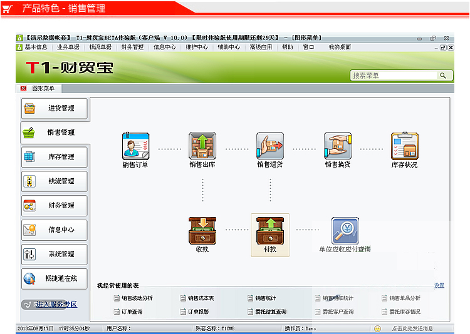Restore the inner MDI window

[x=443, y=48]
